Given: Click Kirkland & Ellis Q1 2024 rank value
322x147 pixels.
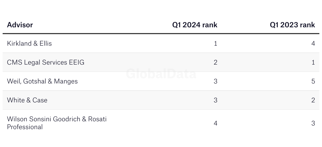Looking at the screenshot, I should click(215, 44).
